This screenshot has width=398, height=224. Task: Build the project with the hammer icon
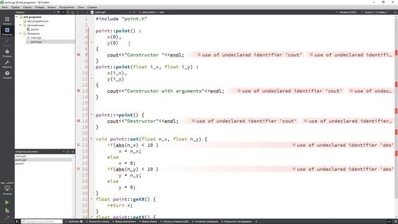[x=7, y=218]
